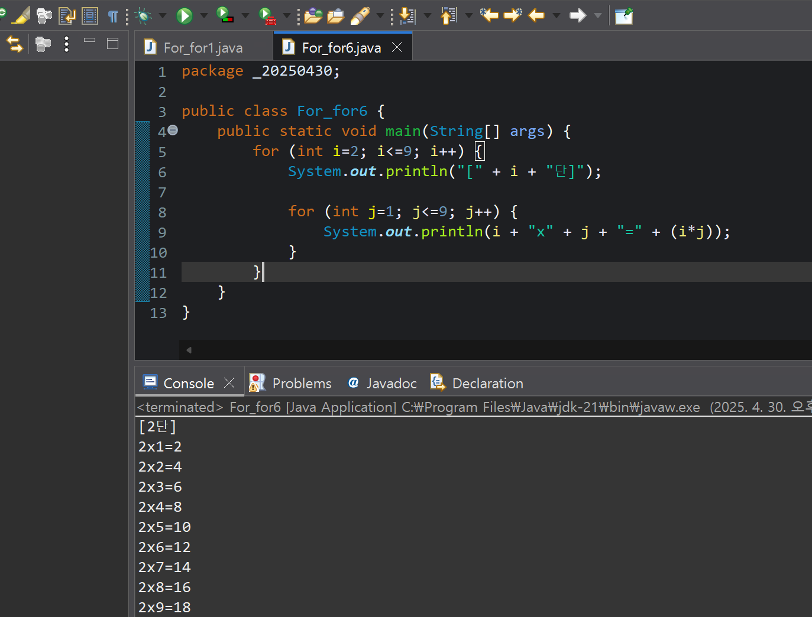Expand Run configurations dropdown arrow
The height and width of the screenshot is (617, 812).
[204, 15]
